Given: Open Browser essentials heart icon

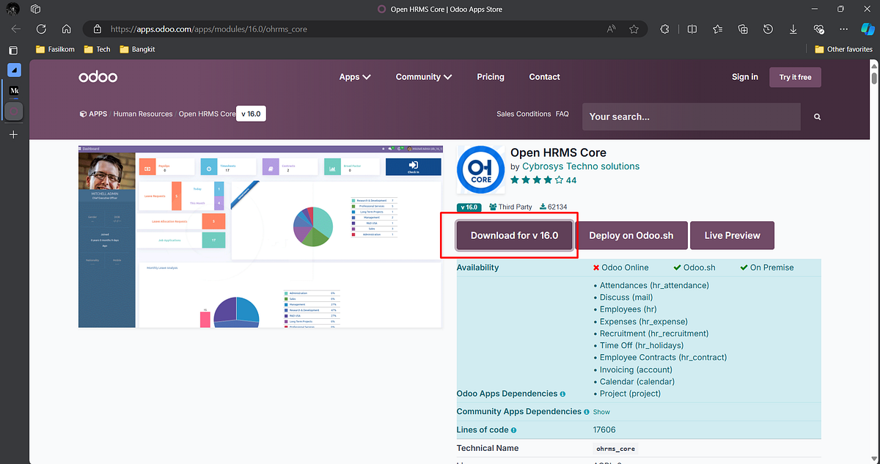Looking at the screenshot, I should 818,29.
